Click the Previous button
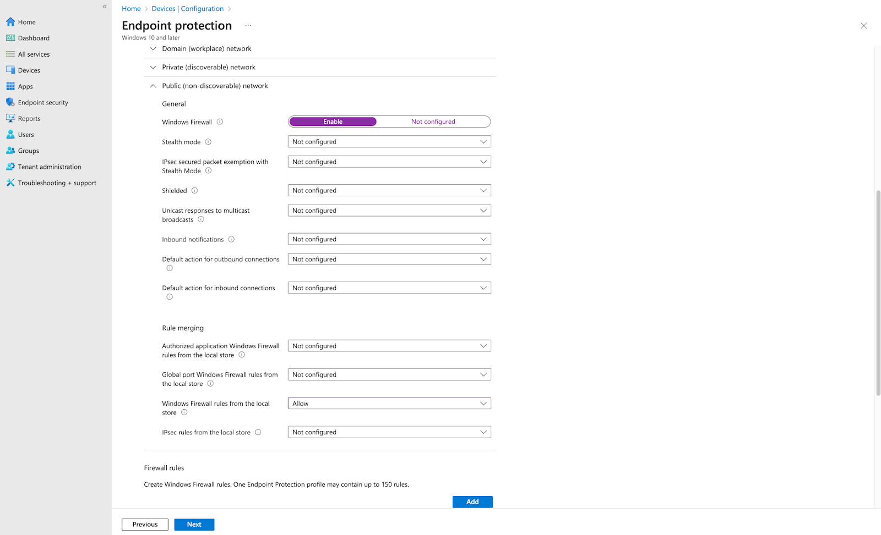Screen dimensions: 881x535 pyautogui.click(x=145, y=525)
